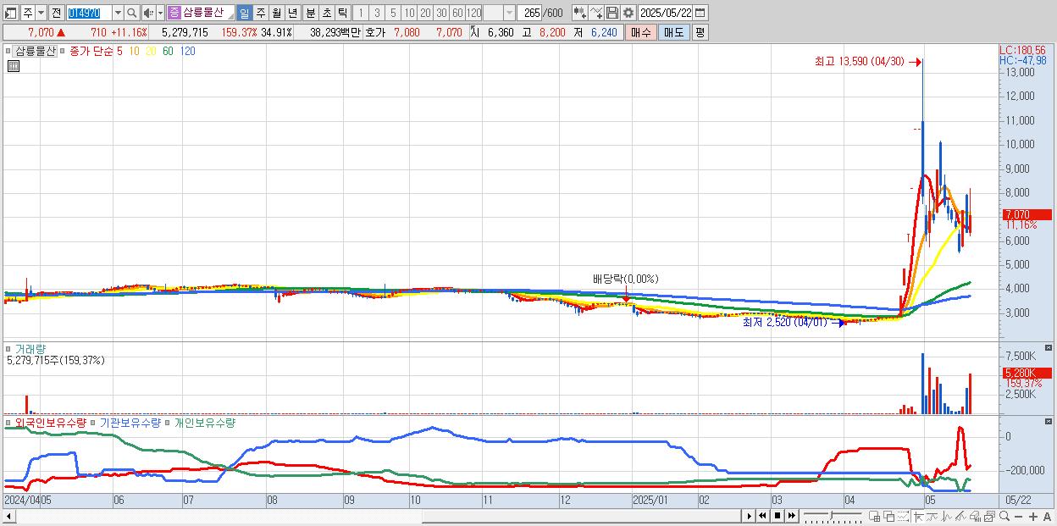Click the letter A auto-scale icon
The image size is (1057, 526).
1048,516
